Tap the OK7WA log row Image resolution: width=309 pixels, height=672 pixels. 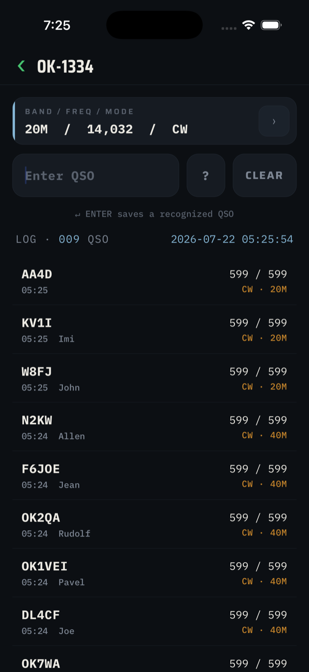(154, 659)
